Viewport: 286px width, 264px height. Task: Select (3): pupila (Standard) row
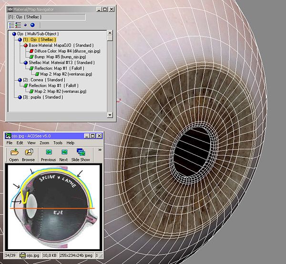click(43, 97)
